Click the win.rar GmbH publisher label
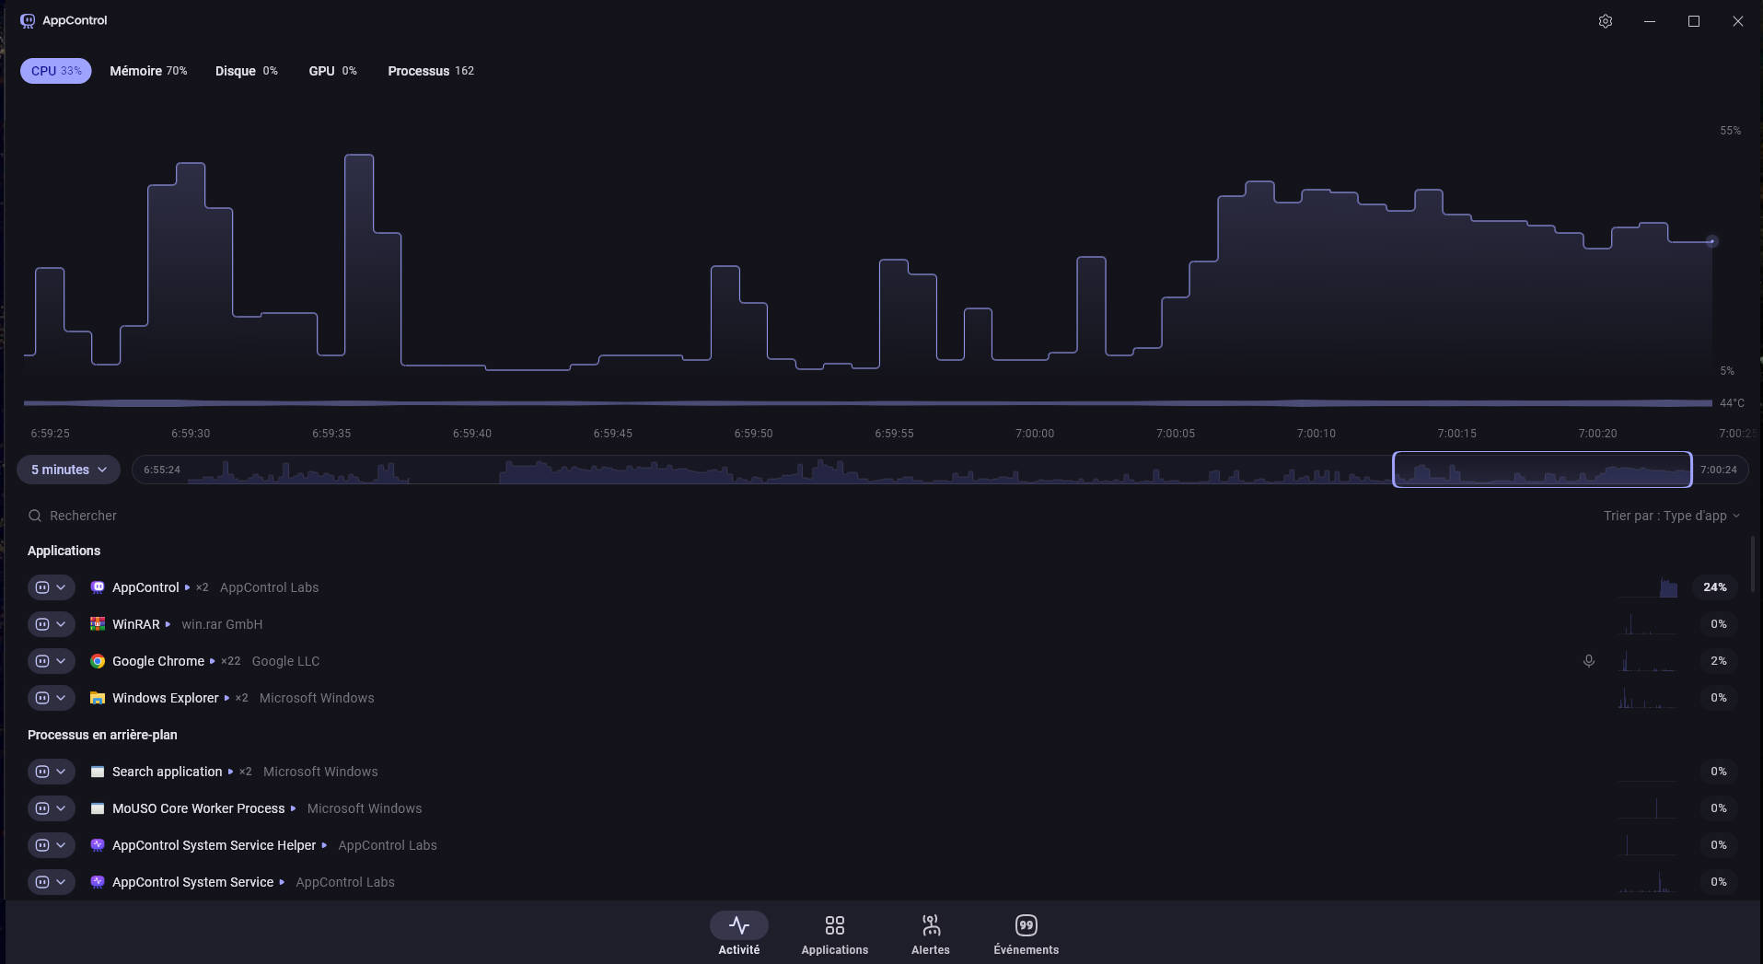1763x964 pixels. click(222, 624)
